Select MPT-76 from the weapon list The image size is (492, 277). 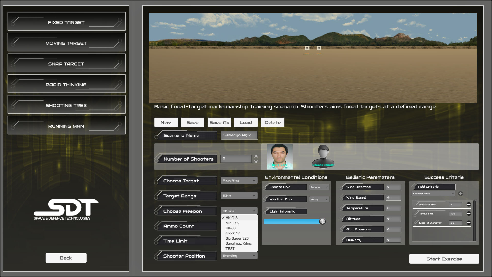point(232,223)
